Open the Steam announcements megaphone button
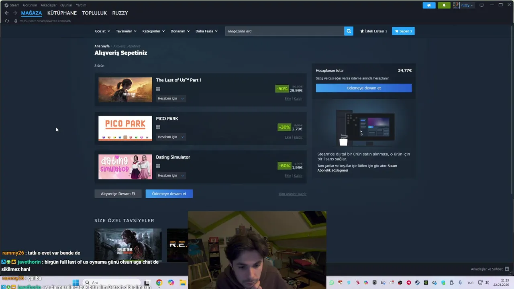Viewport: 514px width, 289px height. 429,5
